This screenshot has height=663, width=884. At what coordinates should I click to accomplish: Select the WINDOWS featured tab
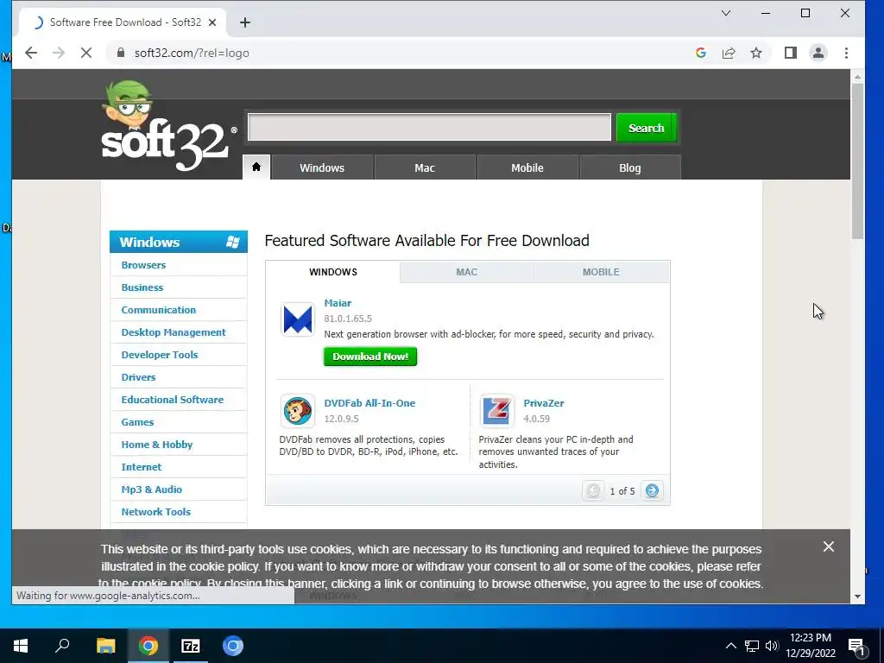[333, 272]
